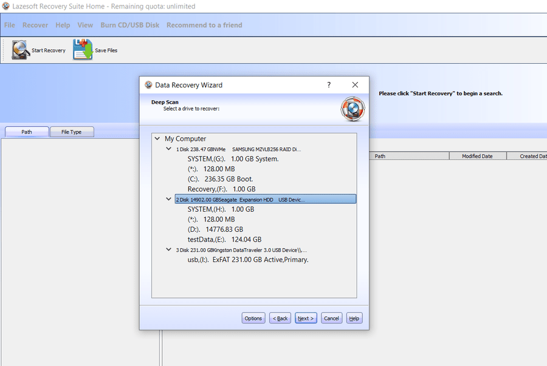Click the Start Recovery toolbar label
The width and height of the screenshot is (547, 366).
(49, 50)
